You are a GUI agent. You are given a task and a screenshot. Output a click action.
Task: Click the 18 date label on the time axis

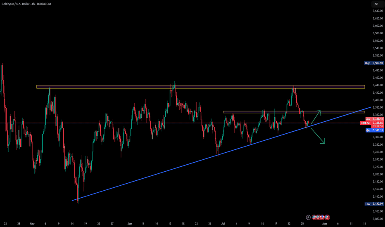(183, 224)
